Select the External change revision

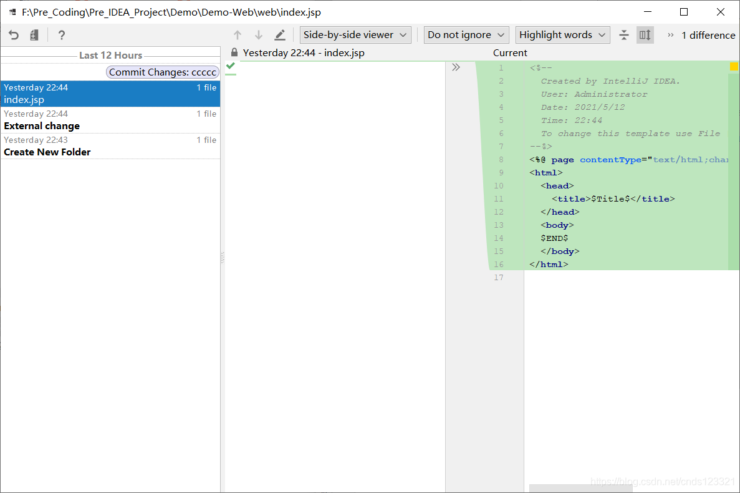[x=110, y=120]
